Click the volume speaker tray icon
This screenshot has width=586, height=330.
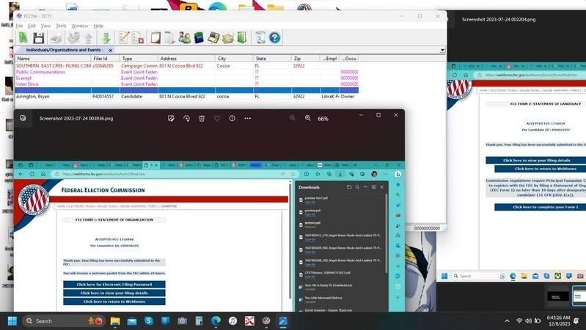pos(528,321)
